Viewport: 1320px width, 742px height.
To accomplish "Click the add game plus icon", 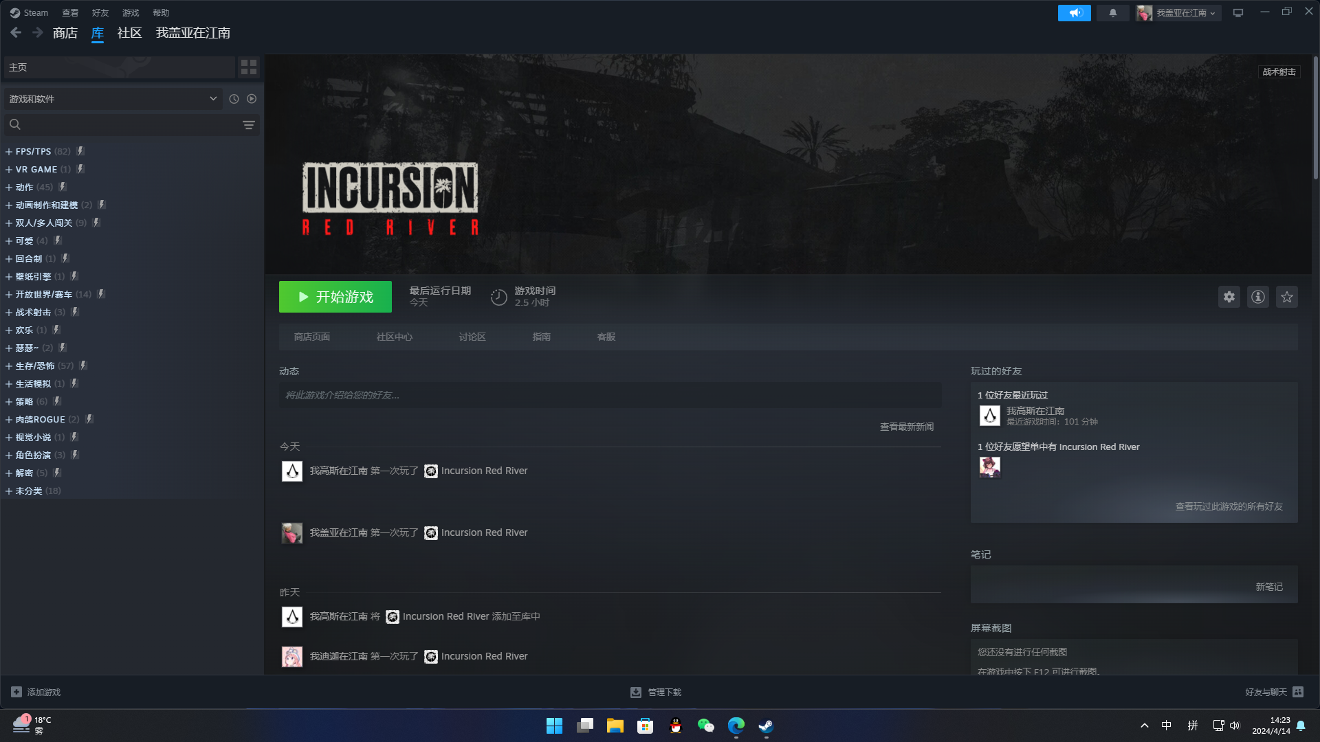I will coord(16,692).
